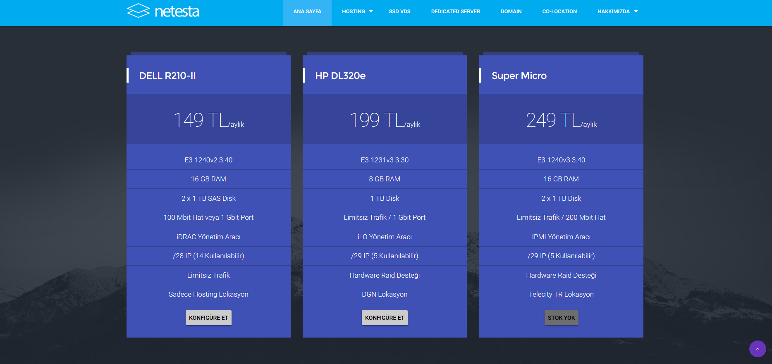
Task: Click Hardware Raid Desteği in HP card
Action: (x=385, y=275)
